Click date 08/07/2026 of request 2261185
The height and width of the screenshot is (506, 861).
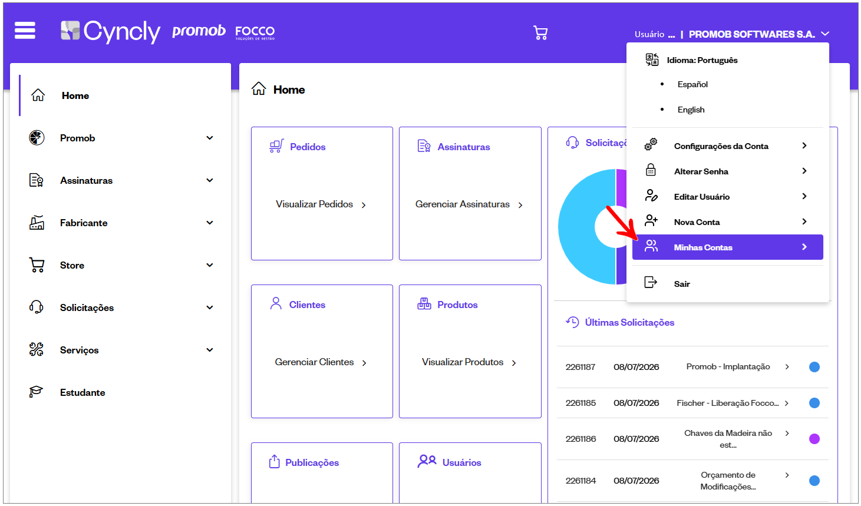click(636, 403)
